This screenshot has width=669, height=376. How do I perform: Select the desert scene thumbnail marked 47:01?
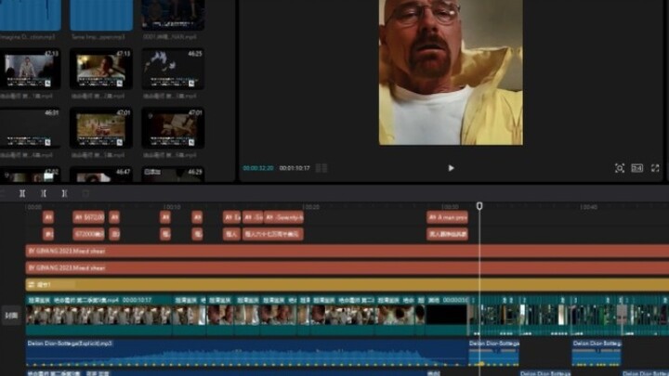100,127
